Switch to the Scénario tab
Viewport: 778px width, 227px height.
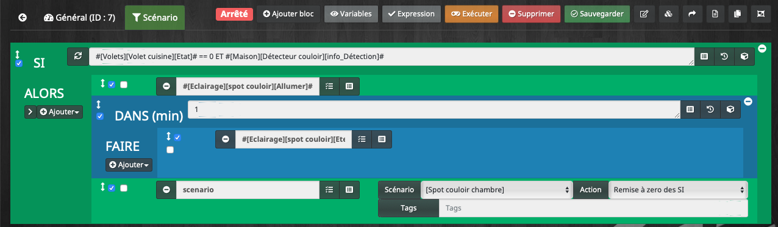(155, 18)
